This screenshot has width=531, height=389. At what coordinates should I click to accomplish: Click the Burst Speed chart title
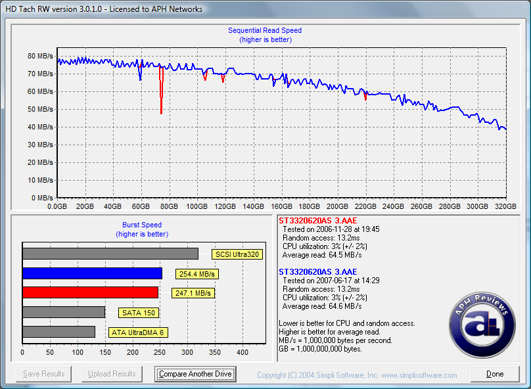tap(141, 225)
